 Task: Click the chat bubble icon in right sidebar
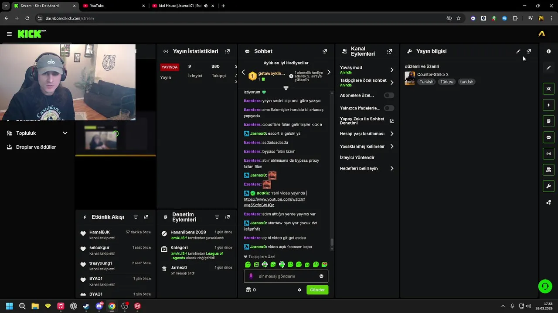[549, 137]
